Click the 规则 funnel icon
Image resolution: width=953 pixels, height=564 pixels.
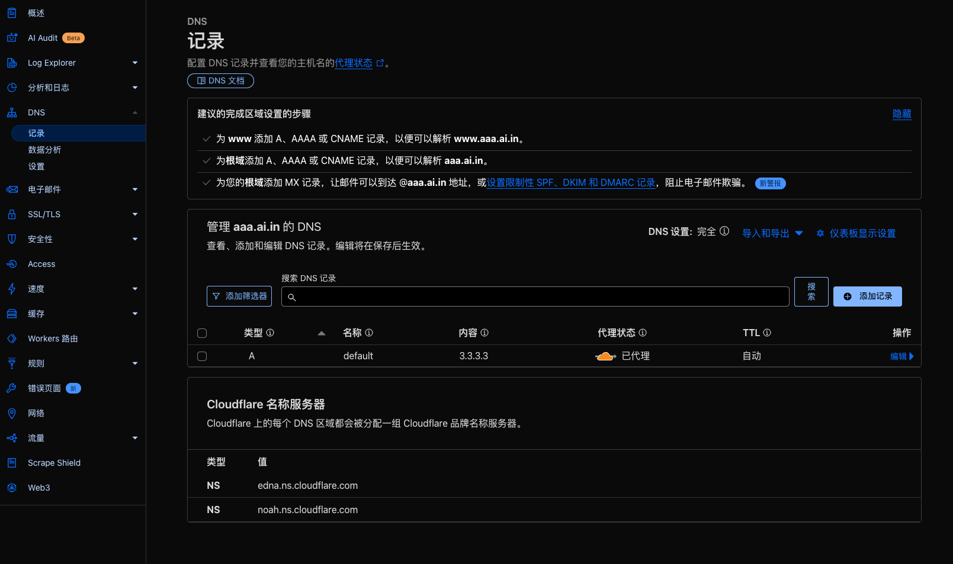[12, 363]
